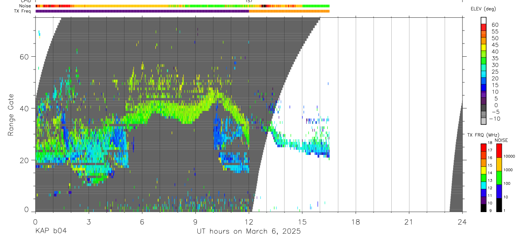520x240 pixels.
Task: Click the '24' tick on UT hours axis
Action: click(x=462, y=222)
